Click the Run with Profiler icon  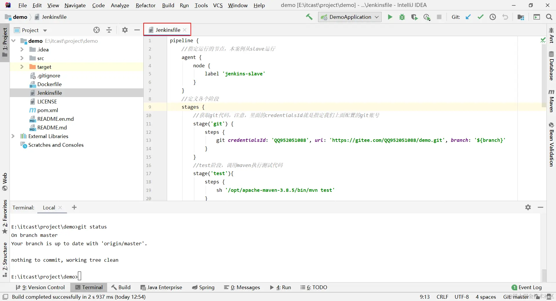tap(427, 17)
